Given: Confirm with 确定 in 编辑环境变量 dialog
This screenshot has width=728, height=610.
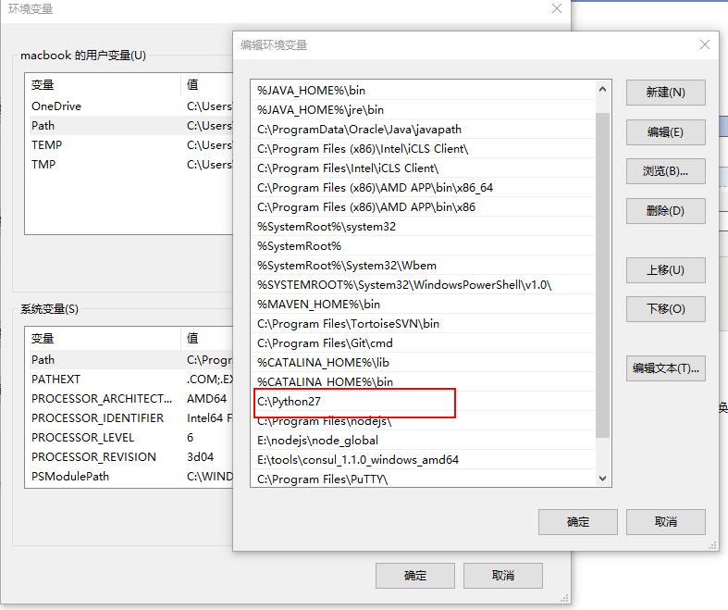Looking at the screenshot, I should pos(577,522).
